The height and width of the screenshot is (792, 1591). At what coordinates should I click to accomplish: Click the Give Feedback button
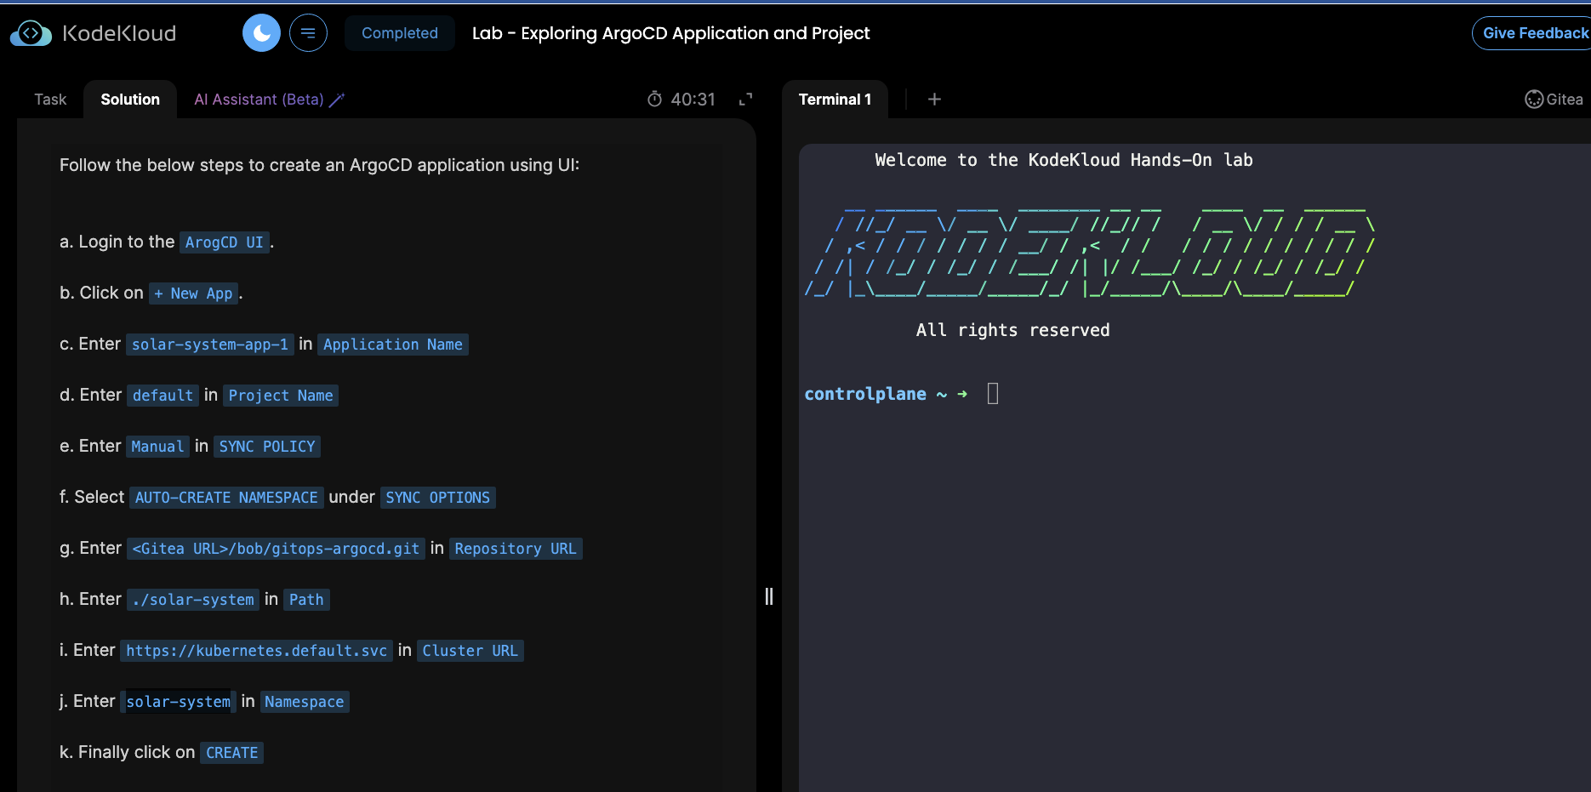coord(1534,33)
